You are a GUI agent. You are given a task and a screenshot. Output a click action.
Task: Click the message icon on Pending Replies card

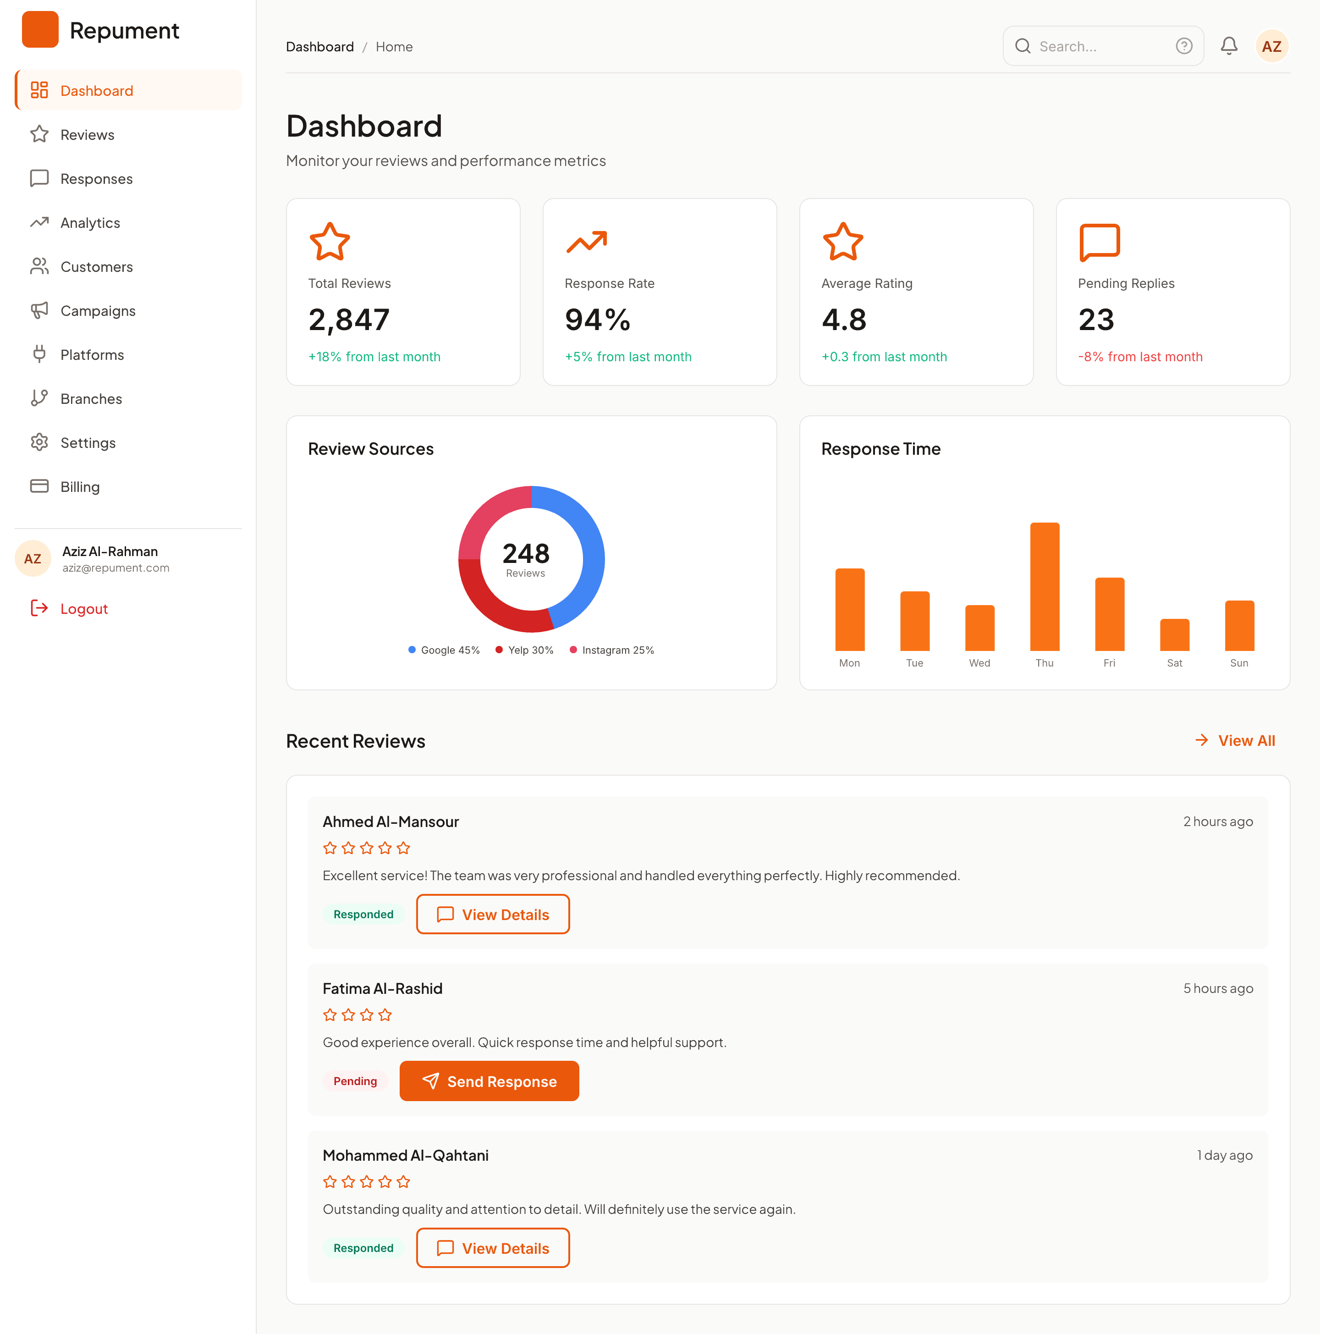click(x=1099, y=243)
